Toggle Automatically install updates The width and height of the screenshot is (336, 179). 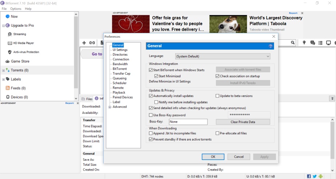pos(151,96)
